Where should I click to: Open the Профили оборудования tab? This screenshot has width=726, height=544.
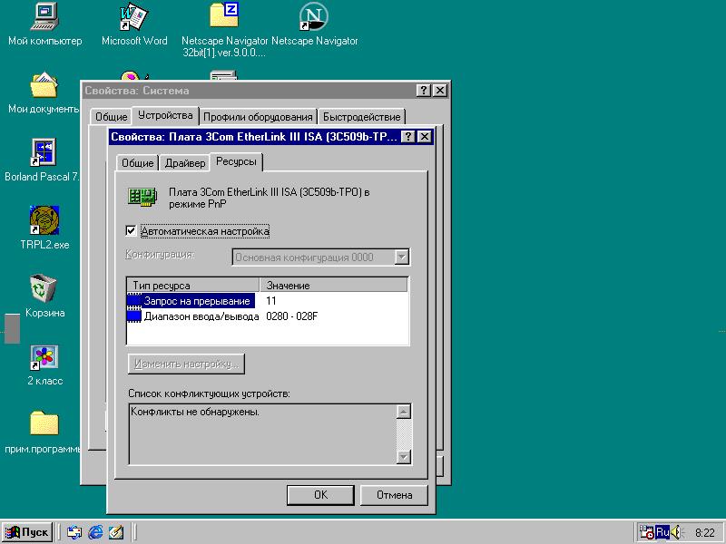click(258, 117)
